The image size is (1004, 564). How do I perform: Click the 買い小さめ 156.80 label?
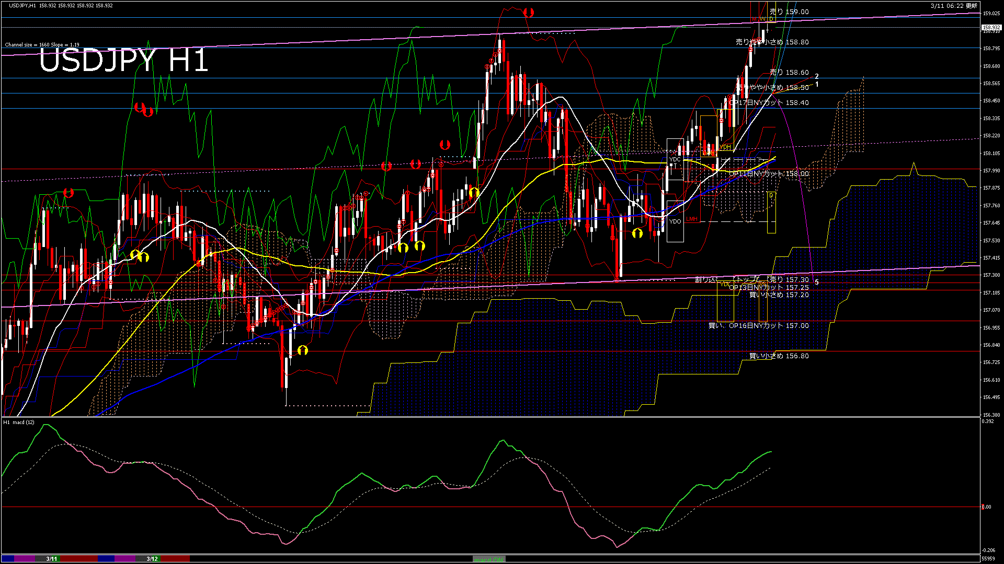779,356
